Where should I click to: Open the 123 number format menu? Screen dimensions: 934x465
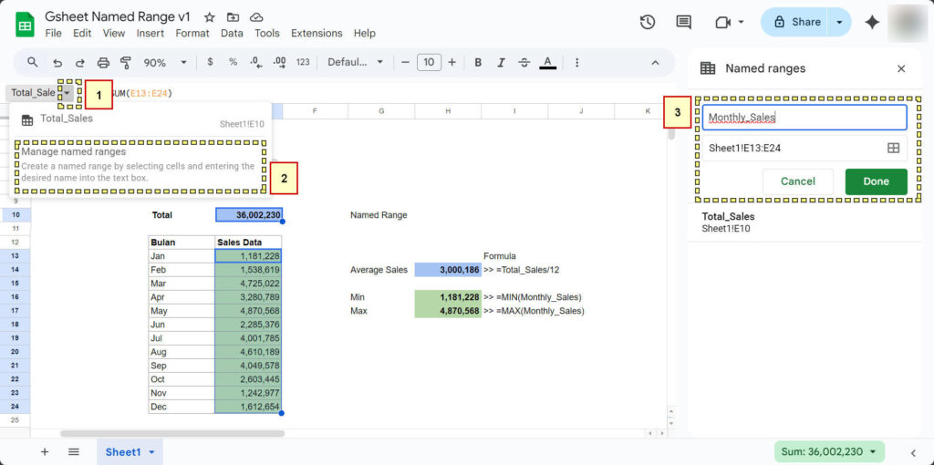(x=303, y=62)
